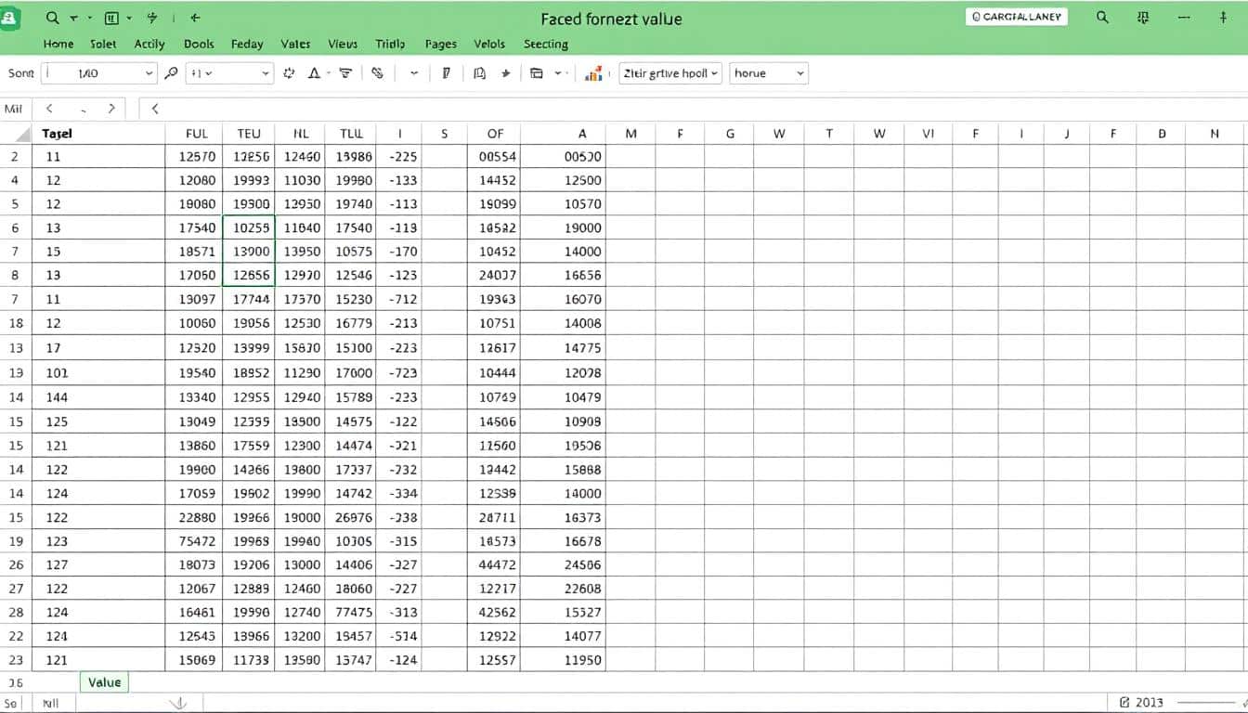Select the Value sheet tab
The height and width of the screenshot is (713, 1248).
click(x=104, y=682)
